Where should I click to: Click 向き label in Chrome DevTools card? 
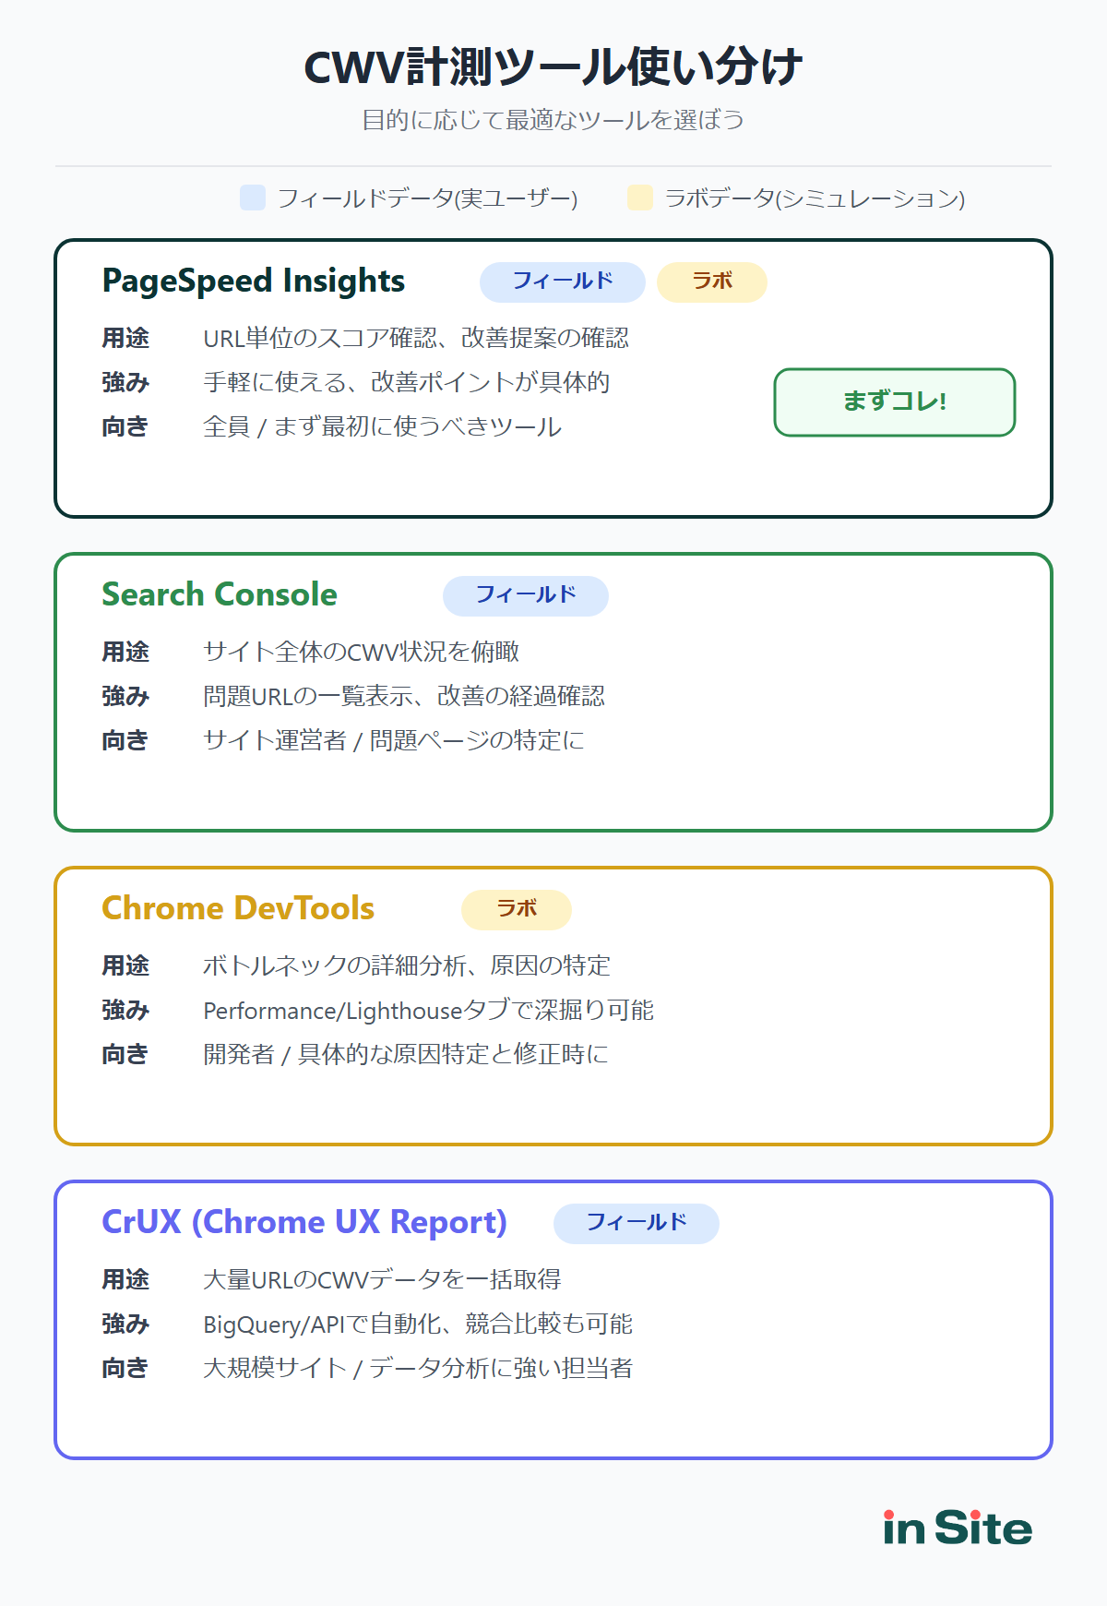point(125,1054)
